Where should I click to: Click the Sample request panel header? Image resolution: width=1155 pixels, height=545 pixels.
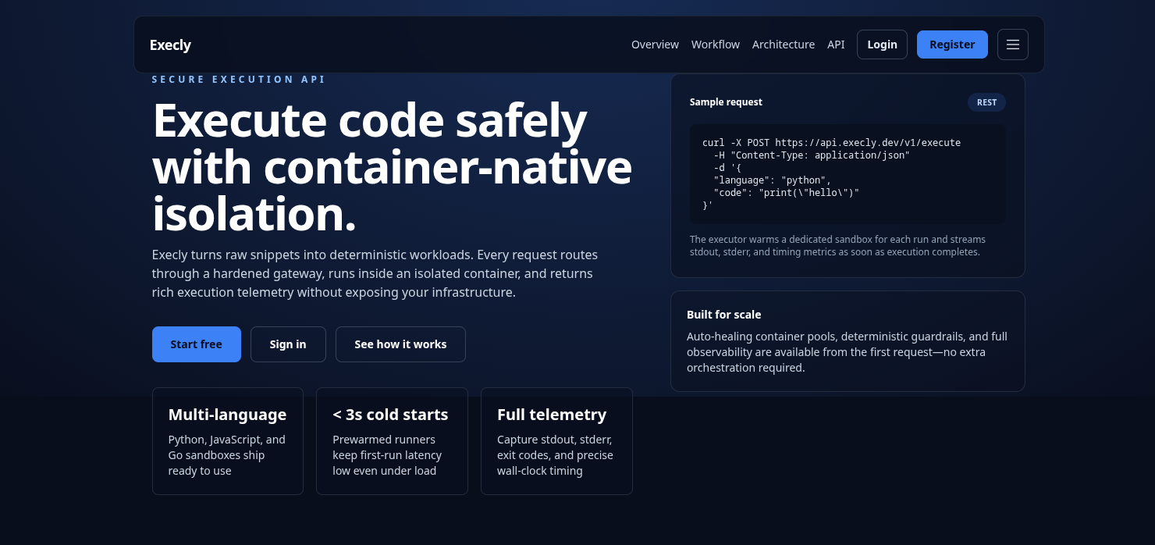[x=726, y=102]
